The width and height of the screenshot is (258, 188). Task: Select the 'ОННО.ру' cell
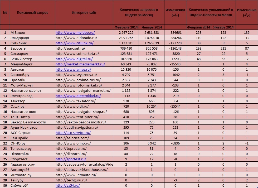32,143
